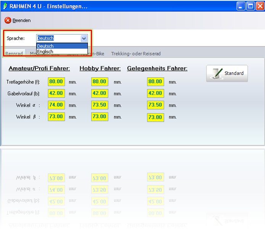Select Gelegenheits Fahrer Winkel α field
The width and height of the screenshot is (265, 230).
click(155, 105)
